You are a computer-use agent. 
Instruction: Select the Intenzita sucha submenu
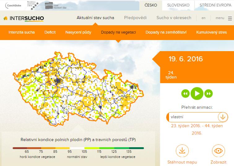22,32
